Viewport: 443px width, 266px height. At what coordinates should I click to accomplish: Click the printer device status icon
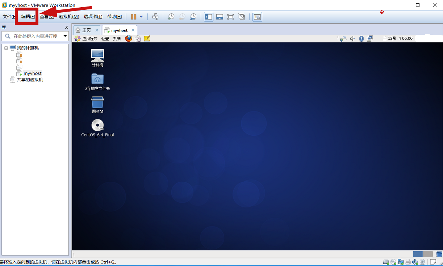[408, 262]
